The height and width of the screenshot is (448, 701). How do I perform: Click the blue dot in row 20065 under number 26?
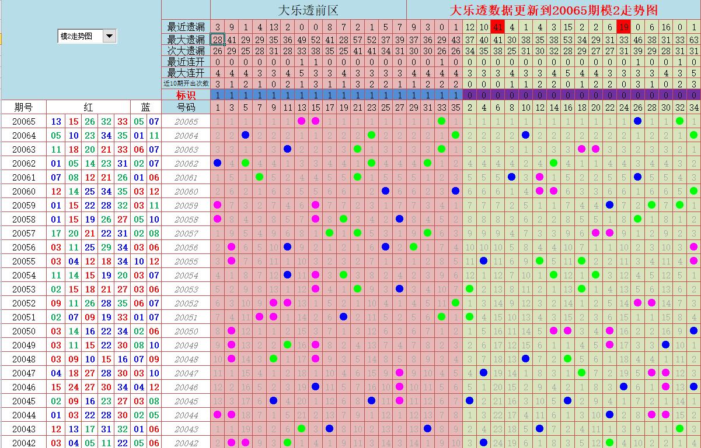[x=638, y=121]
